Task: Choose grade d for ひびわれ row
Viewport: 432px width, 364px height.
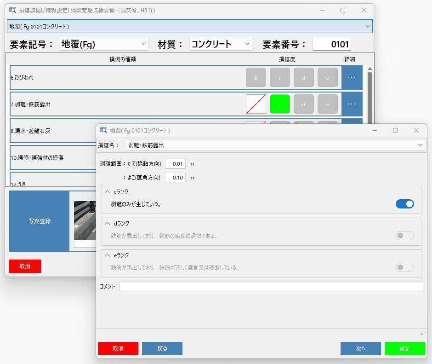Action: coord(304,78)
